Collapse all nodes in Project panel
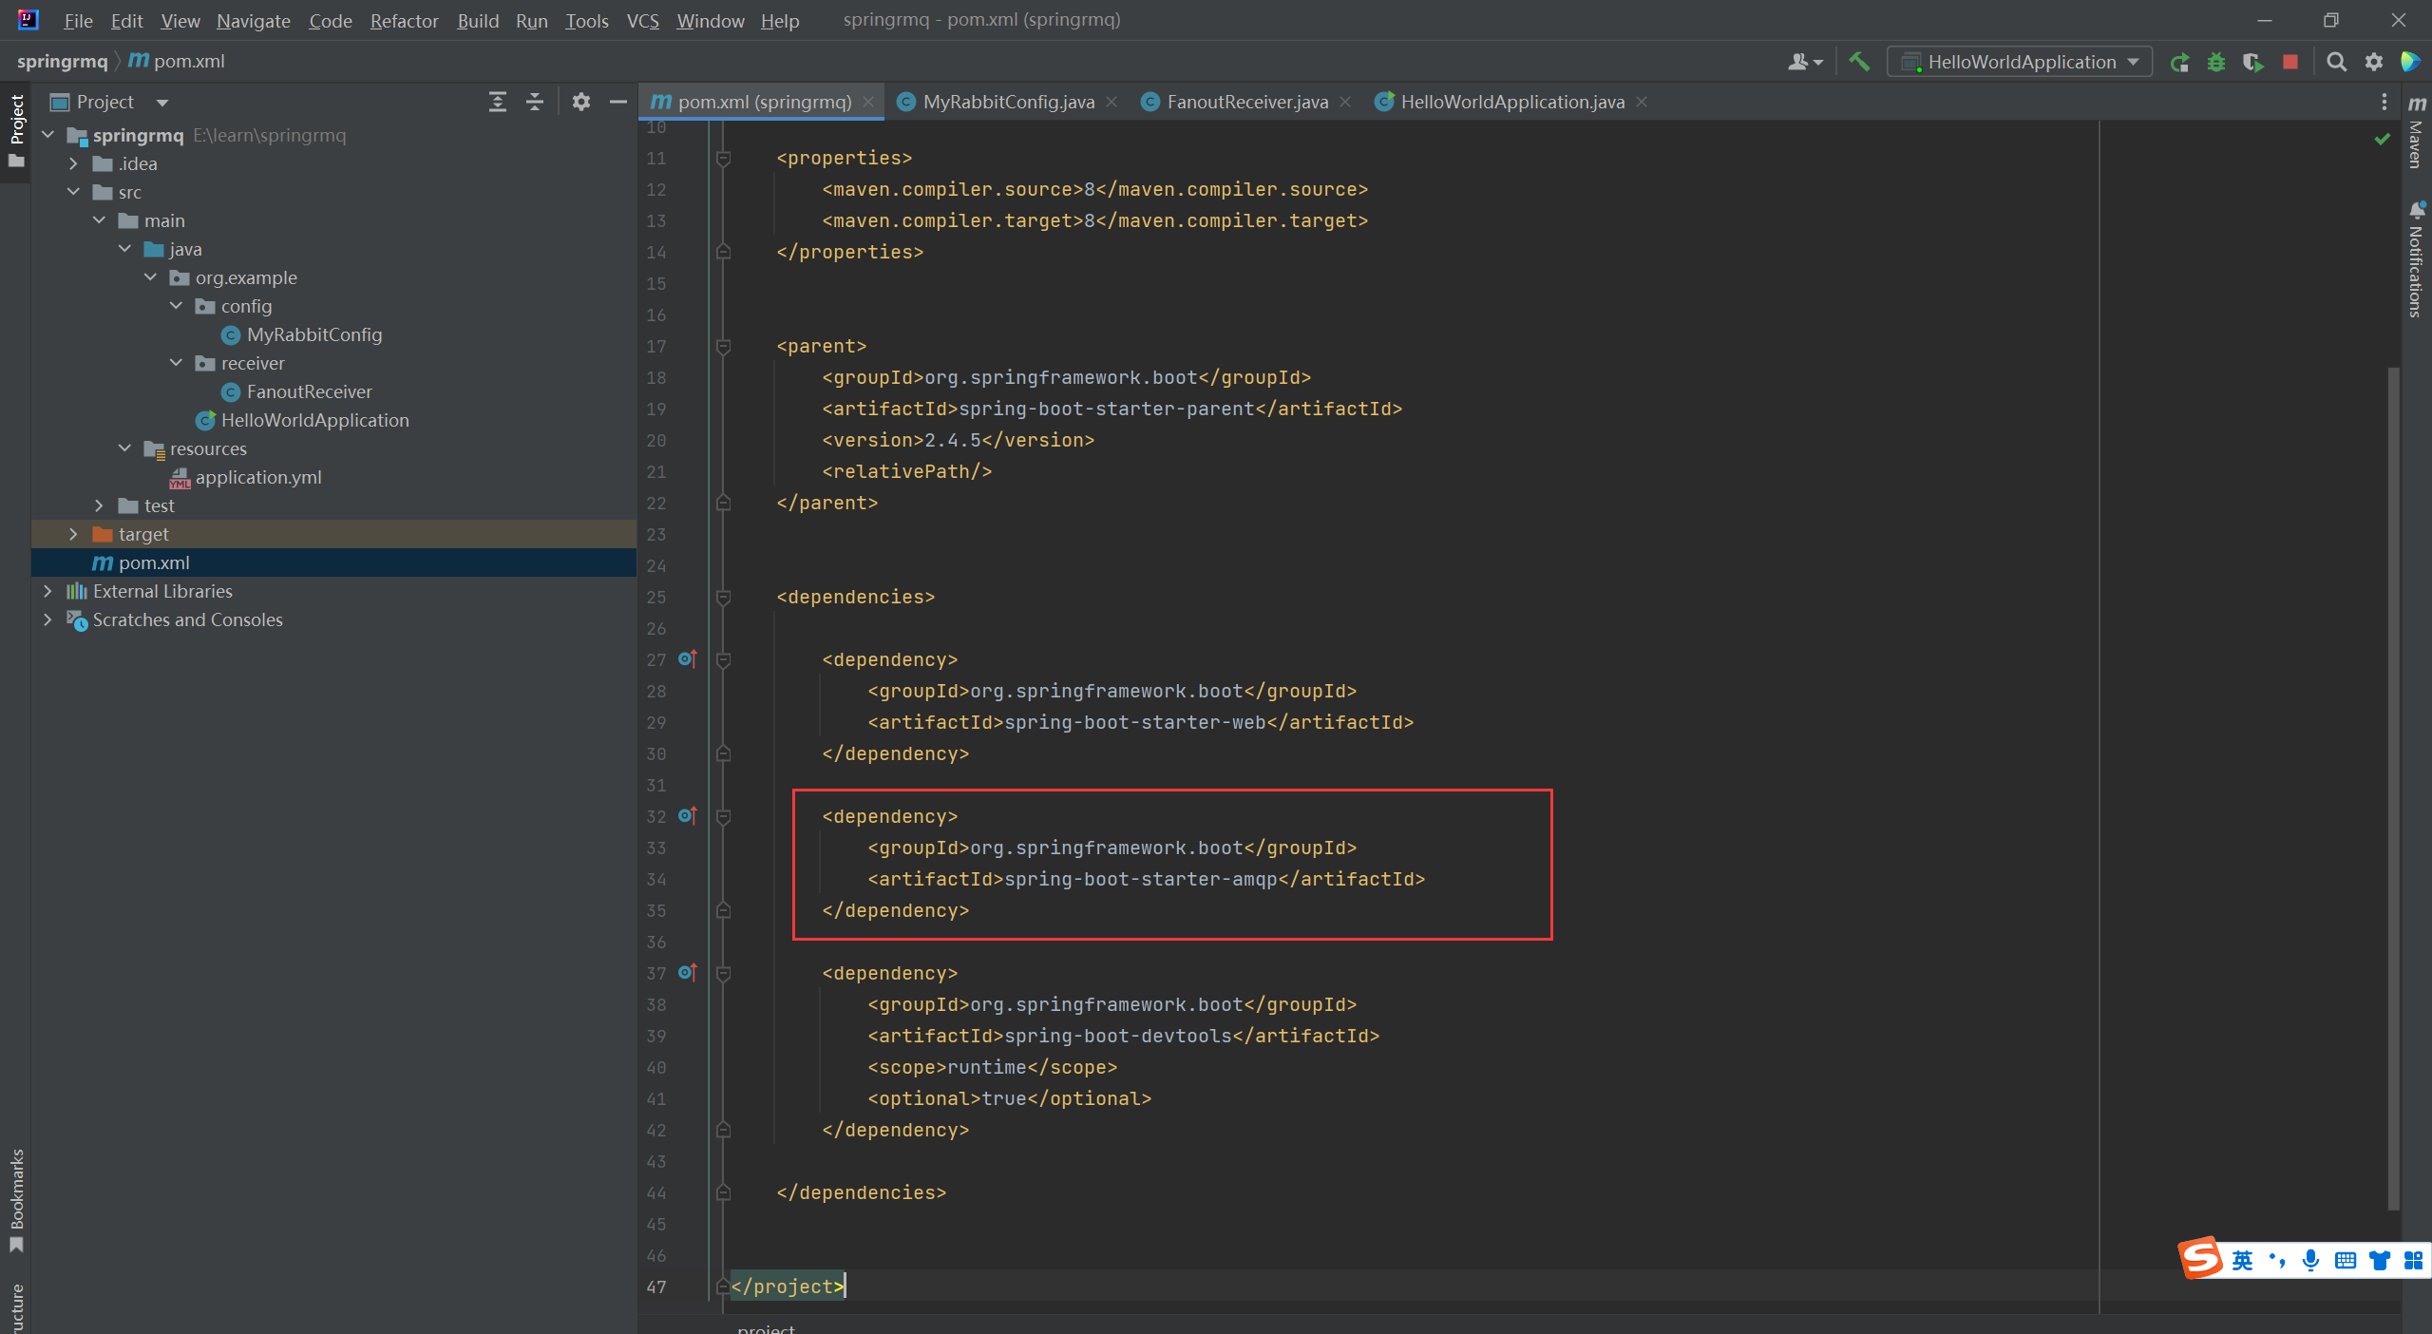The width and height of the screenshot is (2432, 1334). tap(535, 102)
